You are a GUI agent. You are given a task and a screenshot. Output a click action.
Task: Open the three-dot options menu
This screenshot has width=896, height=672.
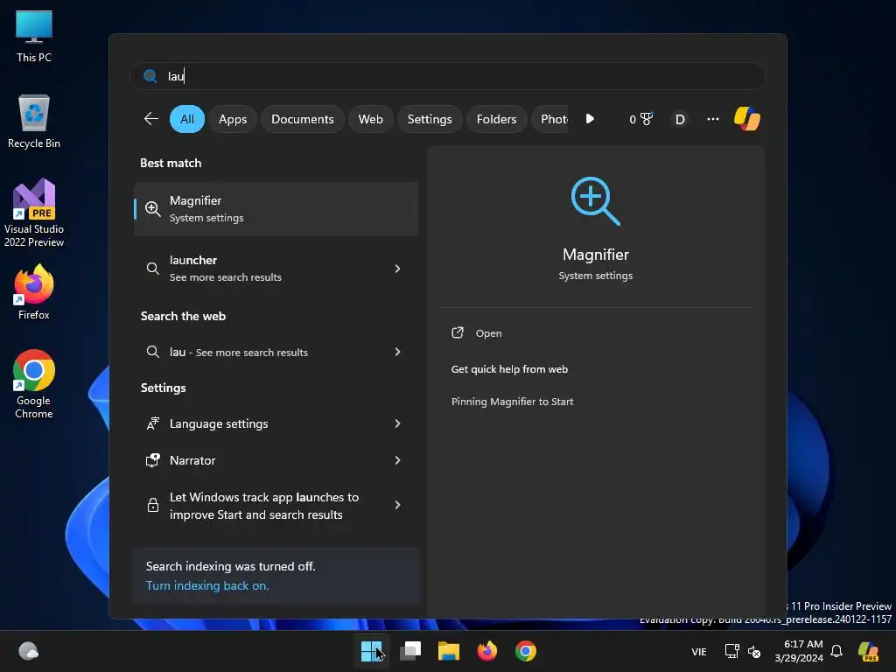click(x=713, y=119)
